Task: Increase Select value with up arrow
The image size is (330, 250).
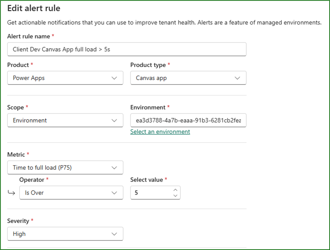Action: point(175,190)
